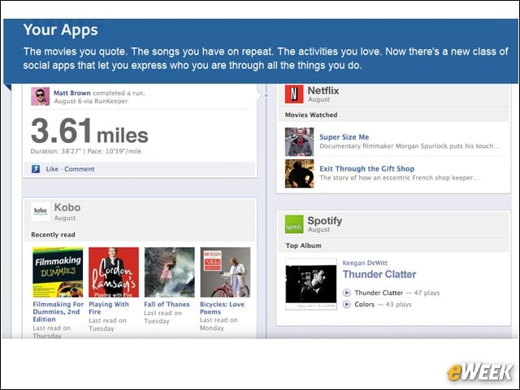Play the Thunder Clatter track
The image size is (520, 390).
click(347, 292)
